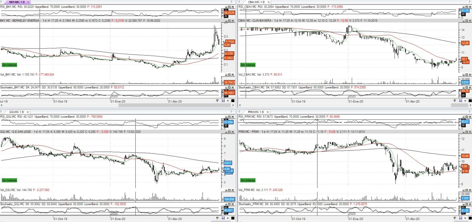Screen dimensions: 472x222
Task: Close the CBAV.MC 1 D tab
Action: coord(269,2)
